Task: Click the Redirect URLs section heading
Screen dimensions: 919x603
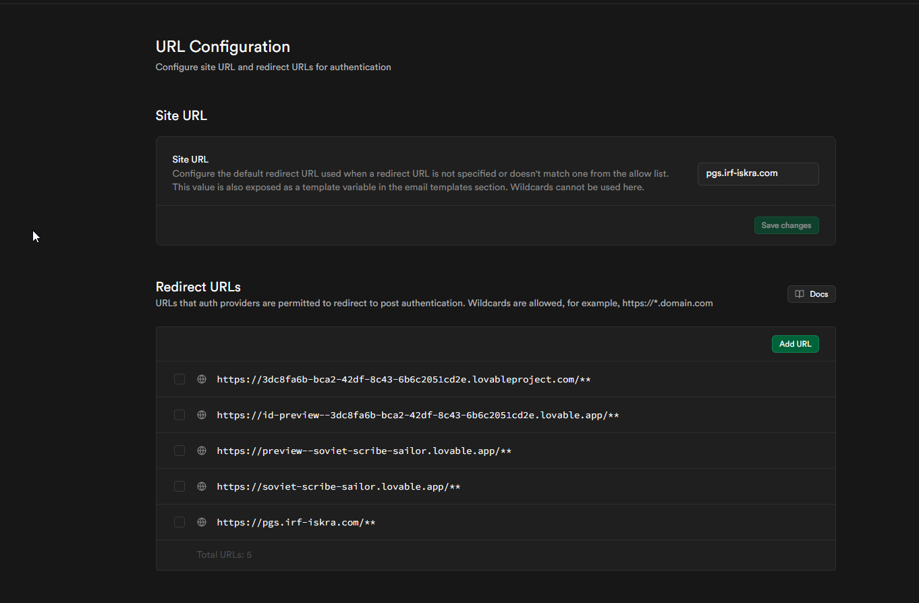Action: [198, 287]
